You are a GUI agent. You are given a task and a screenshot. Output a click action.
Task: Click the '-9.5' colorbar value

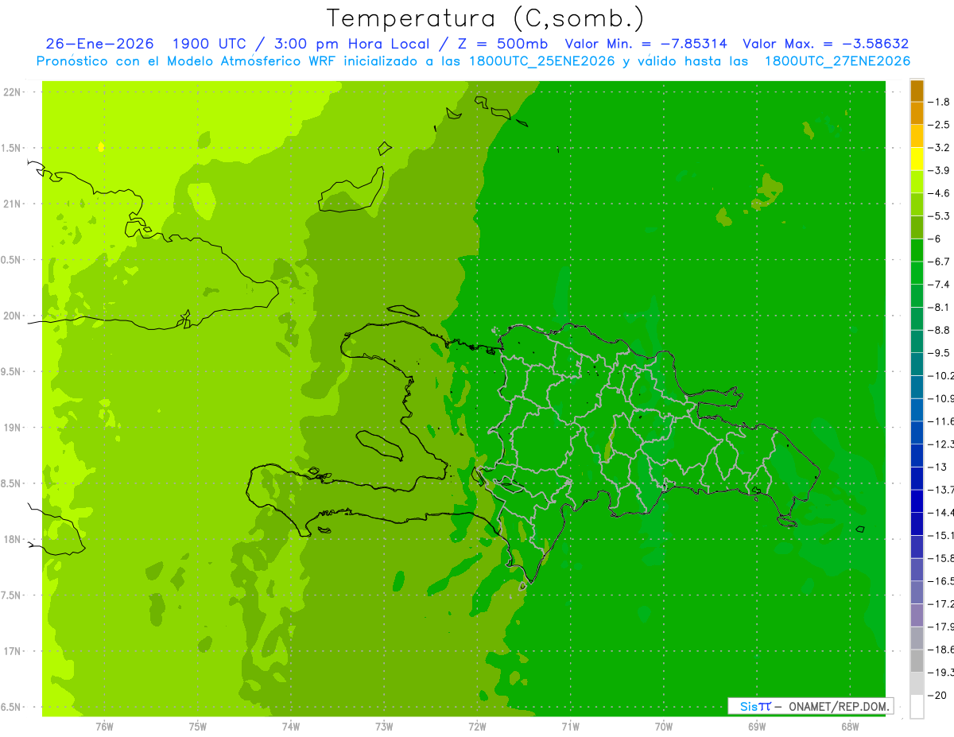[939, 353]
